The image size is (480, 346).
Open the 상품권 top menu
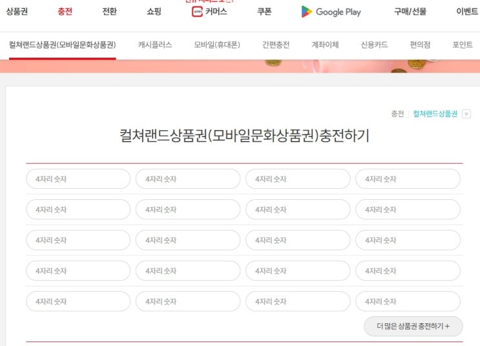click(17, 12)
